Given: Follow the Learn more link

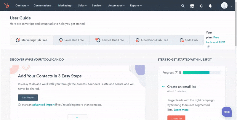Looking at the screenshot, I should click(181, 110).
